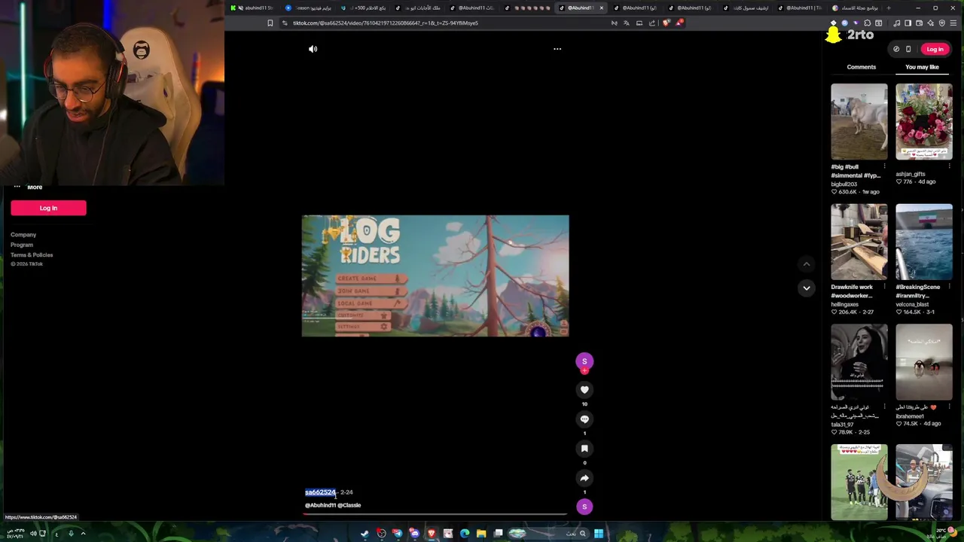964x542 pixels.
Task: Open the coin icon next to Log in
Action: point(896,49)
